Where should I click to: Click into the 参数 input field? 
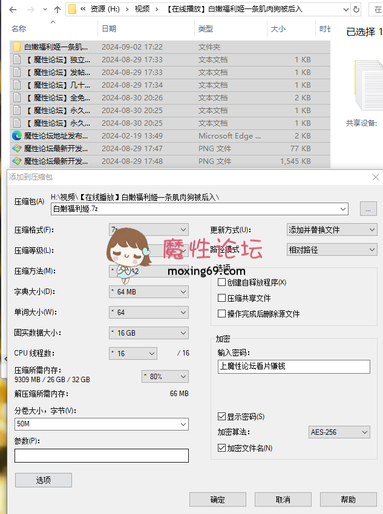click(101, 456)
